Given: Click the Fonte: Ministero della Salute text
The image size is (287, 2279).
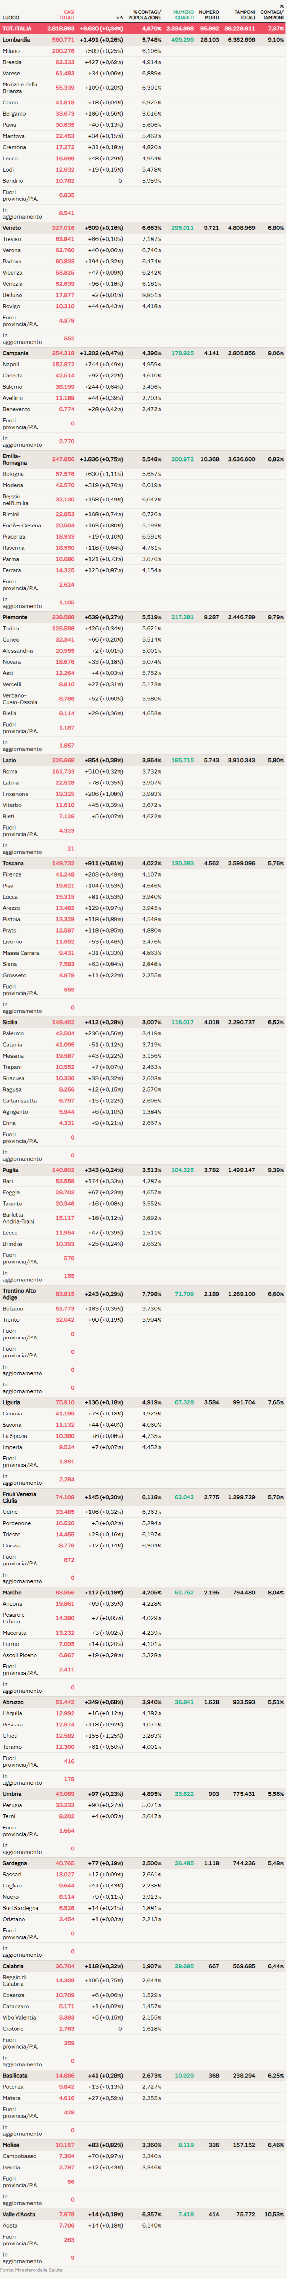Looking at the screenshot, I should 31,2270.
